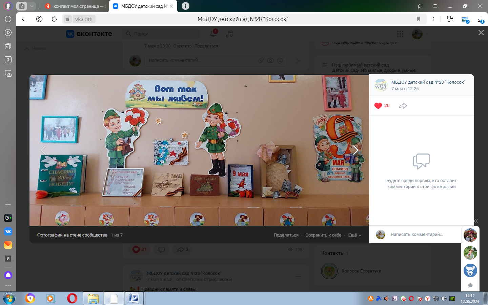
Task: Open 'Колосок Ессентуки' contact
Action: point(361,271)
